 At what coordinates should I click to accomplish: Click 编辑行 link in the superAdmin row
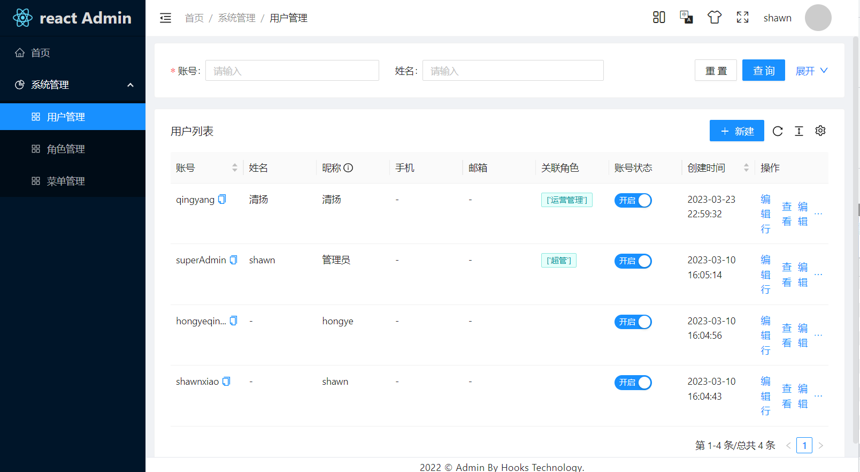pyautogui.click(x=766, y=275)
